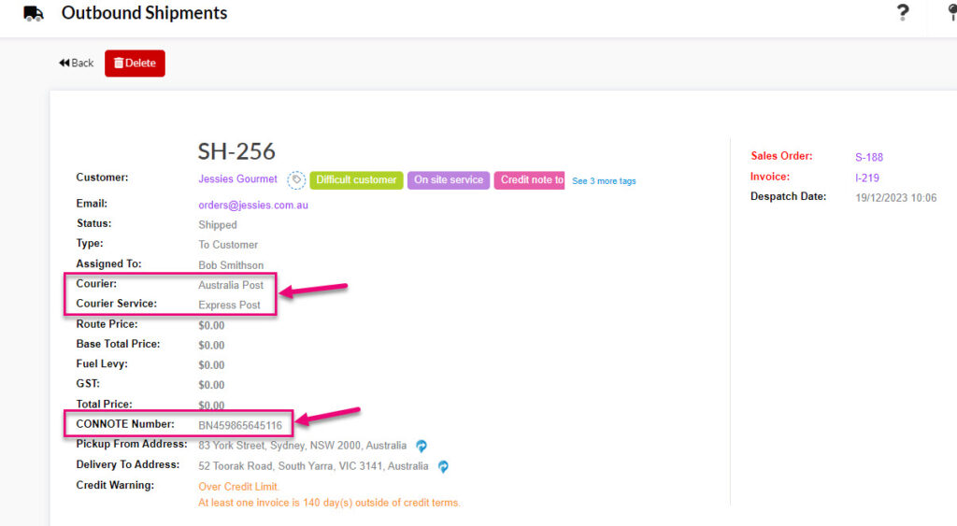
Task: Select the Difficult customer tag
Action: [x=356, y=180]
